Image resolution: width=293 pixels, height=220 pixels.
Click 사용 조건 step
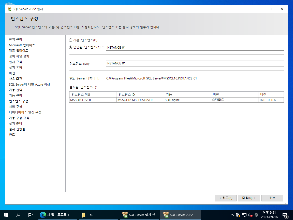click(16, 79)
